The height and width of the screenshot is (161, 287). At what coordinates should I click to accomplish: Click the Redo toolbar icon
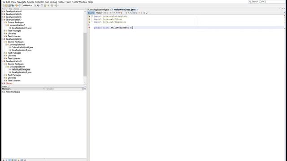(x=19, y=5)
